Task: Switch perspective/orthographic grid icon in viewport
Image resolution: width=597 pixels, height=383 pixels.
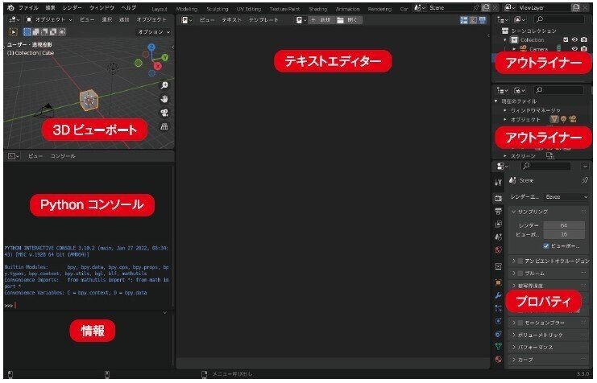Action: tap(164, 126)
